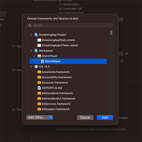The image size is (142, 142).
Task: Toggle the Landscape Left orientation checkbox
Action: pyautogui.click(x=60, y=9)
